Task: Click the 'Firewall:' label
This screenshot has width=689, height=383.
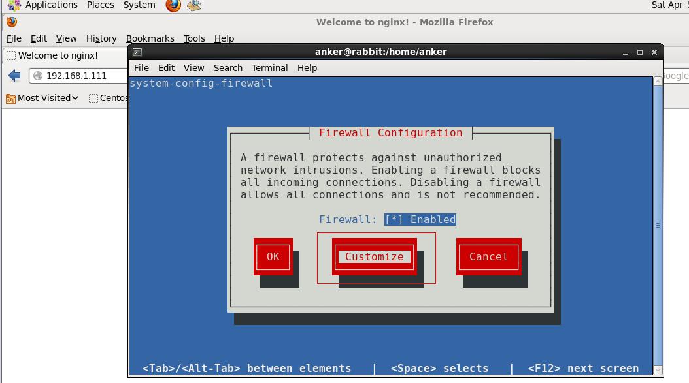Action: [348, 219]
